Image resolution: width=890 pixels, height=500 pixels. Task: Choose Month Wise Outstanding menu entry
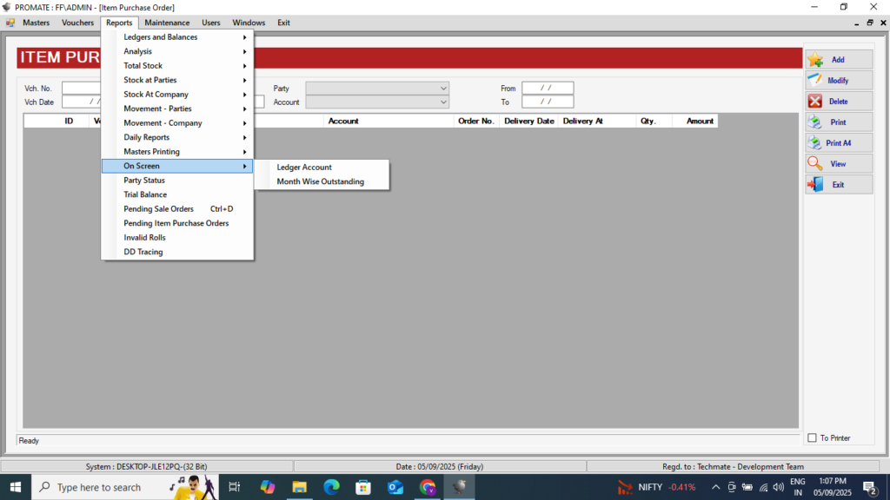pyautogui.click(x=320, y=182)
